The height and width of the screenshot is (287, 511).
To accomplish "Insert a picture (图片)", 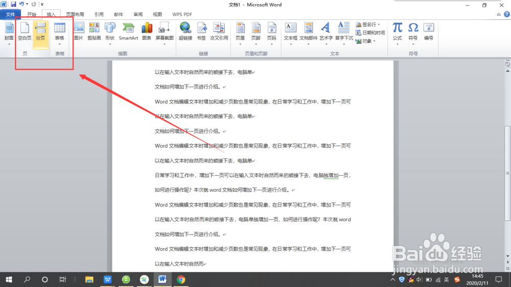I will (79, 32).
